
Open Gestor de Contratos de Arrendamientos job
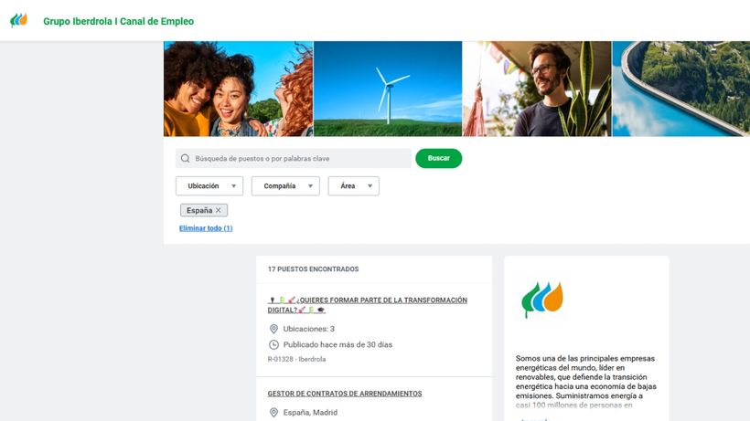(345, 394)
